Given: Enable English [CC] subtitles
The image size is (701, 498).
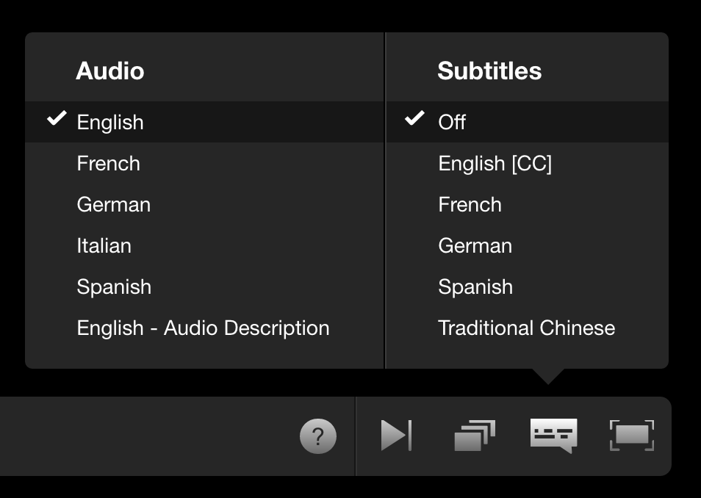Looking at the screenshot, I should [x=495, y=163].
